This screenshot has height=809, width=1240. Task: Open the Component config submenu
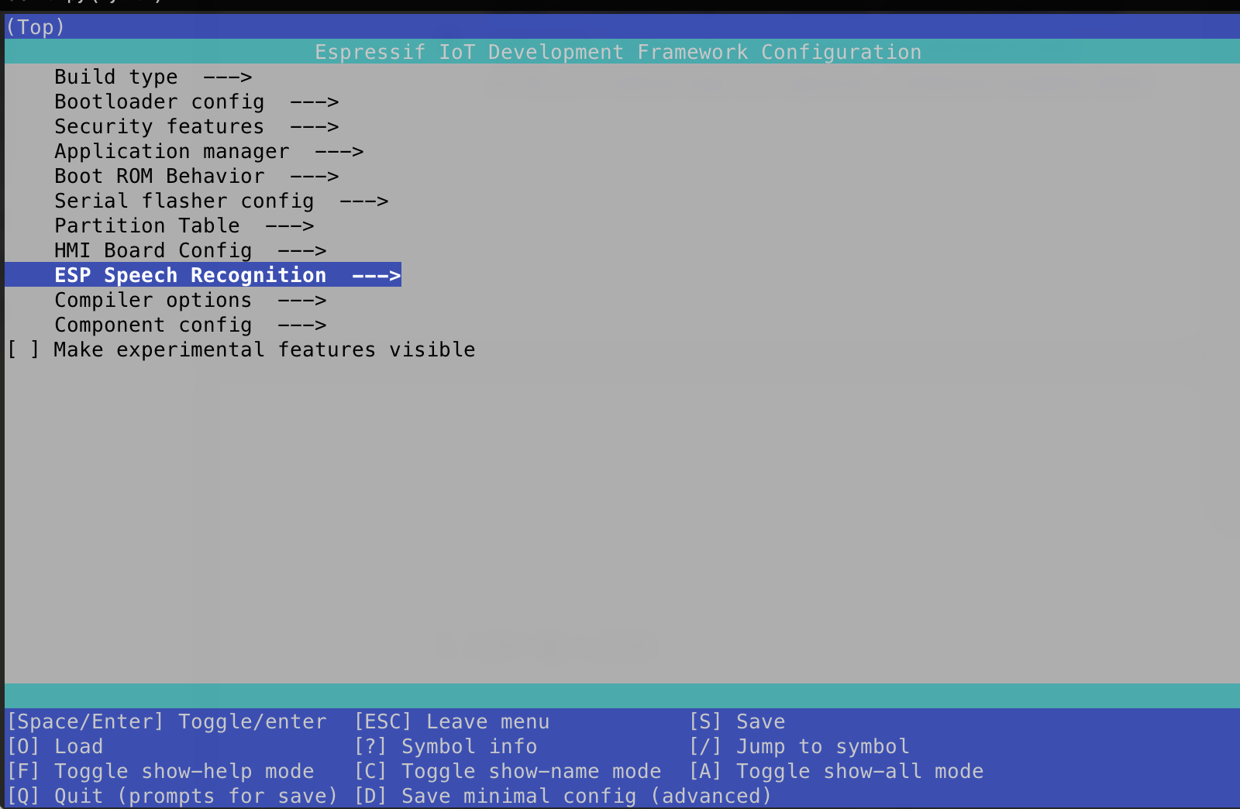(190, 325)
